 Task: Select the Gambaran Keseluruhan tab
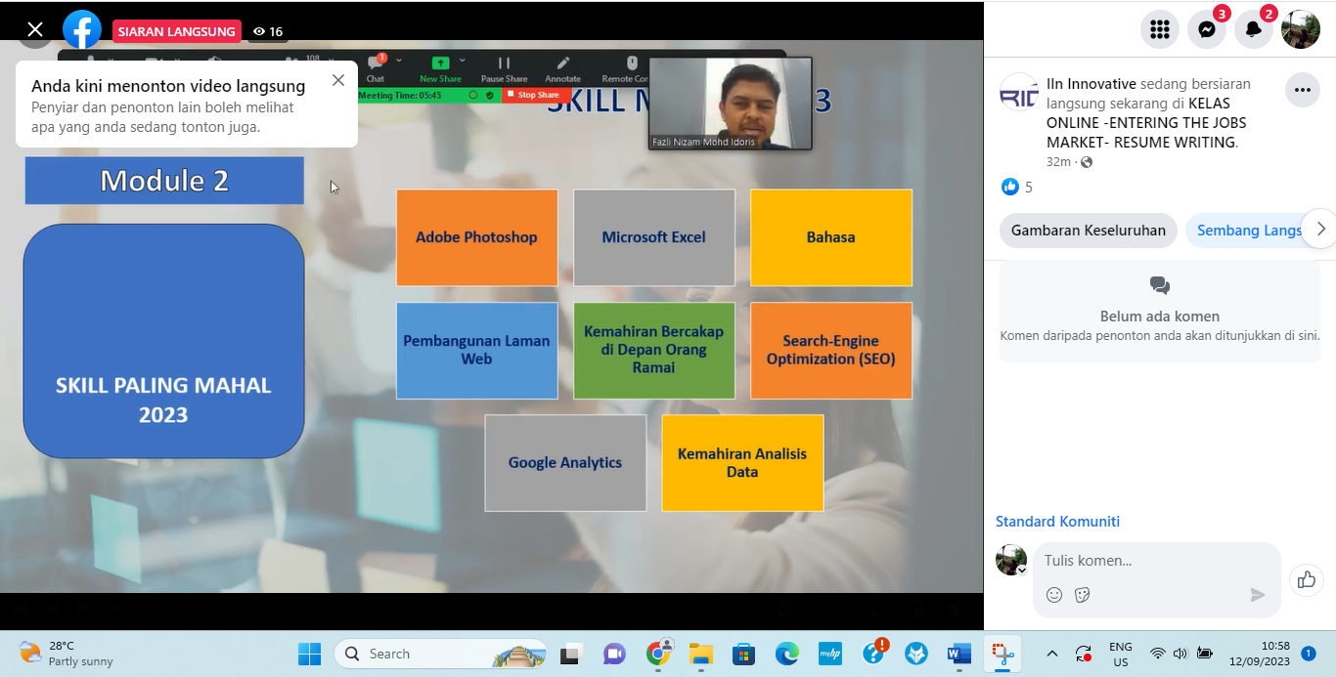click(x=1088, y=231)
